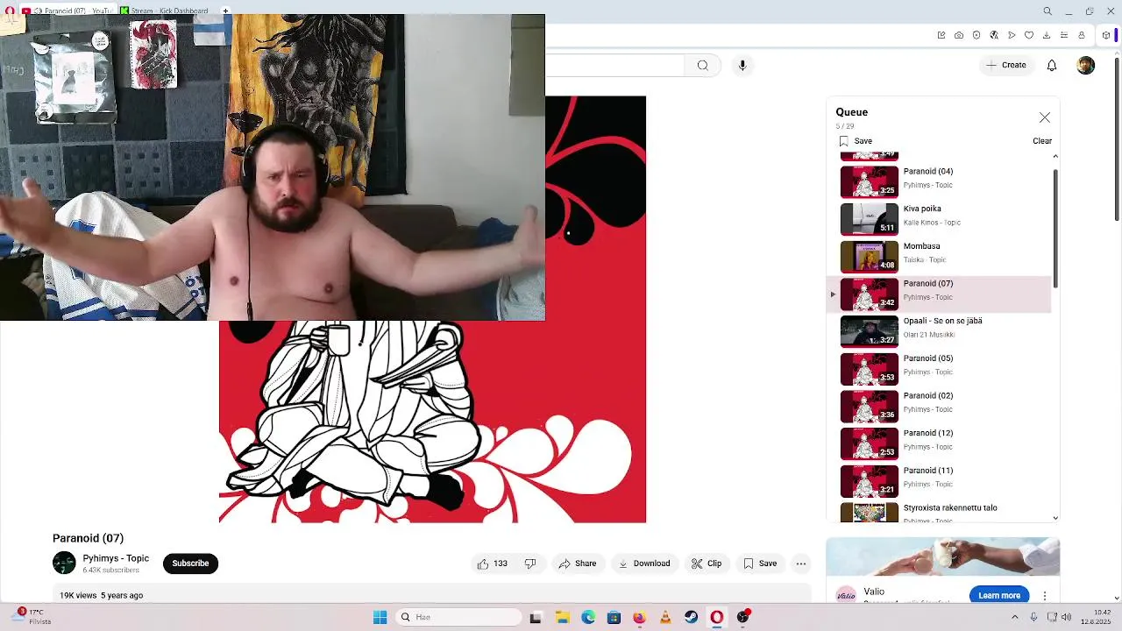Play Paranoid (02) from the queue
This screenshot has width=1122, height=631.
(x=939, y=406)
